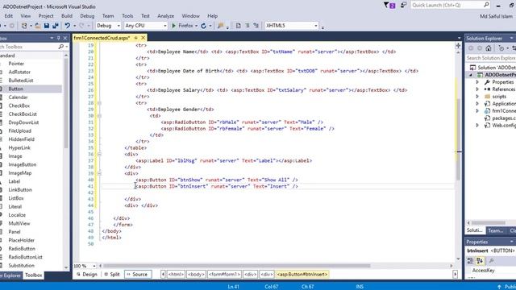Open the Window menu
The width and height of the screenshot is (516, 290).
point(190,16)
